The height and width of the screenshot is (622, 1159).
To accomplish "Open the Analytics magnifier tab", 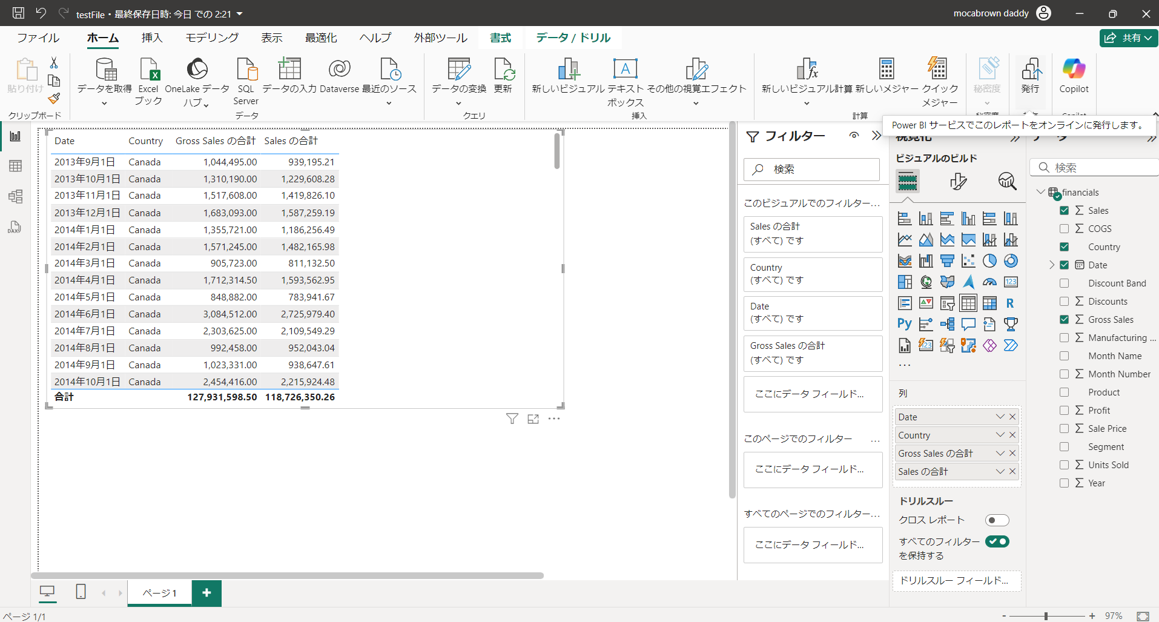I will click(x=1007, y=181).
